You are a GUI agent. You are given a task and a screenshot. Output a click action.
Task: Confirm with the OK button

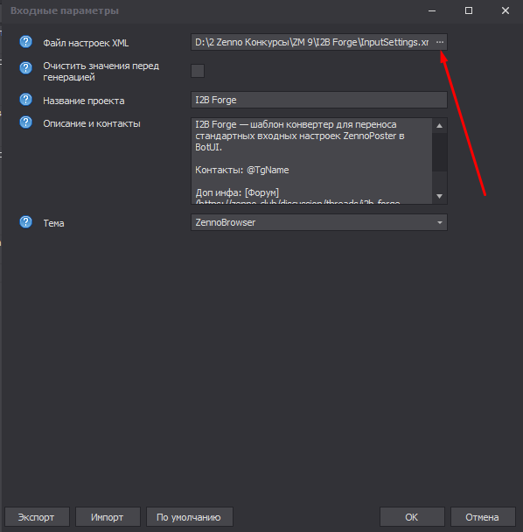(412, 517)
